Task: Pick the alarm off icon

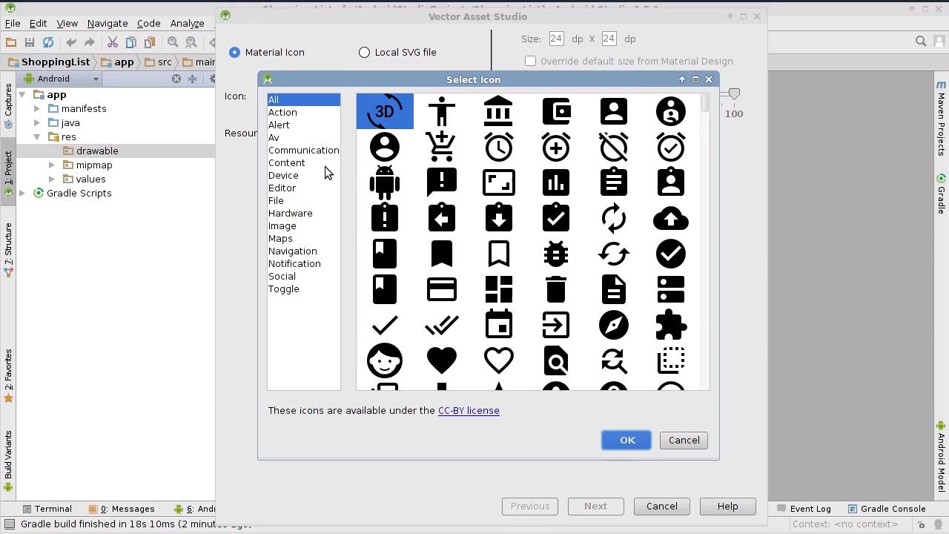Action: pos(614,147)
